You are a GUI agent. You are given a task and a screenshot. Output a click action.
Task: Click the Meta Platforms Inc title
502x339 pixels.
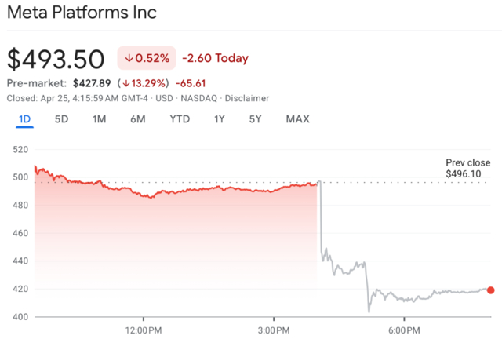click(82, 13)
